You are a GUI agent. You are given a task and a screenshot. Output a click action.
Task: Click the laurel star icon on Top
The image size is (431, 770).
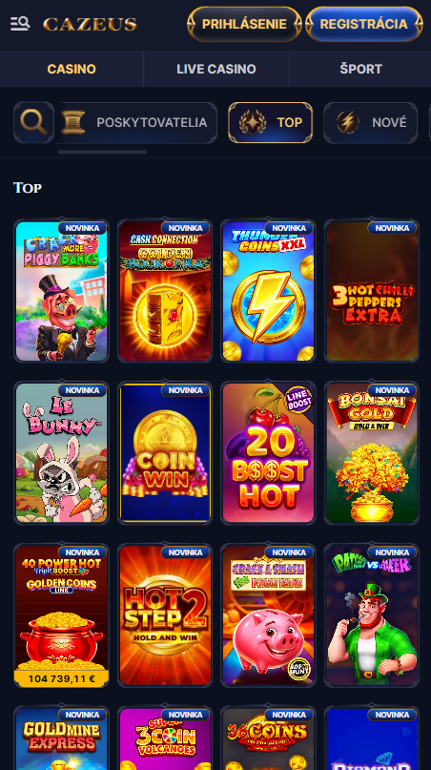tap(253, 122)
